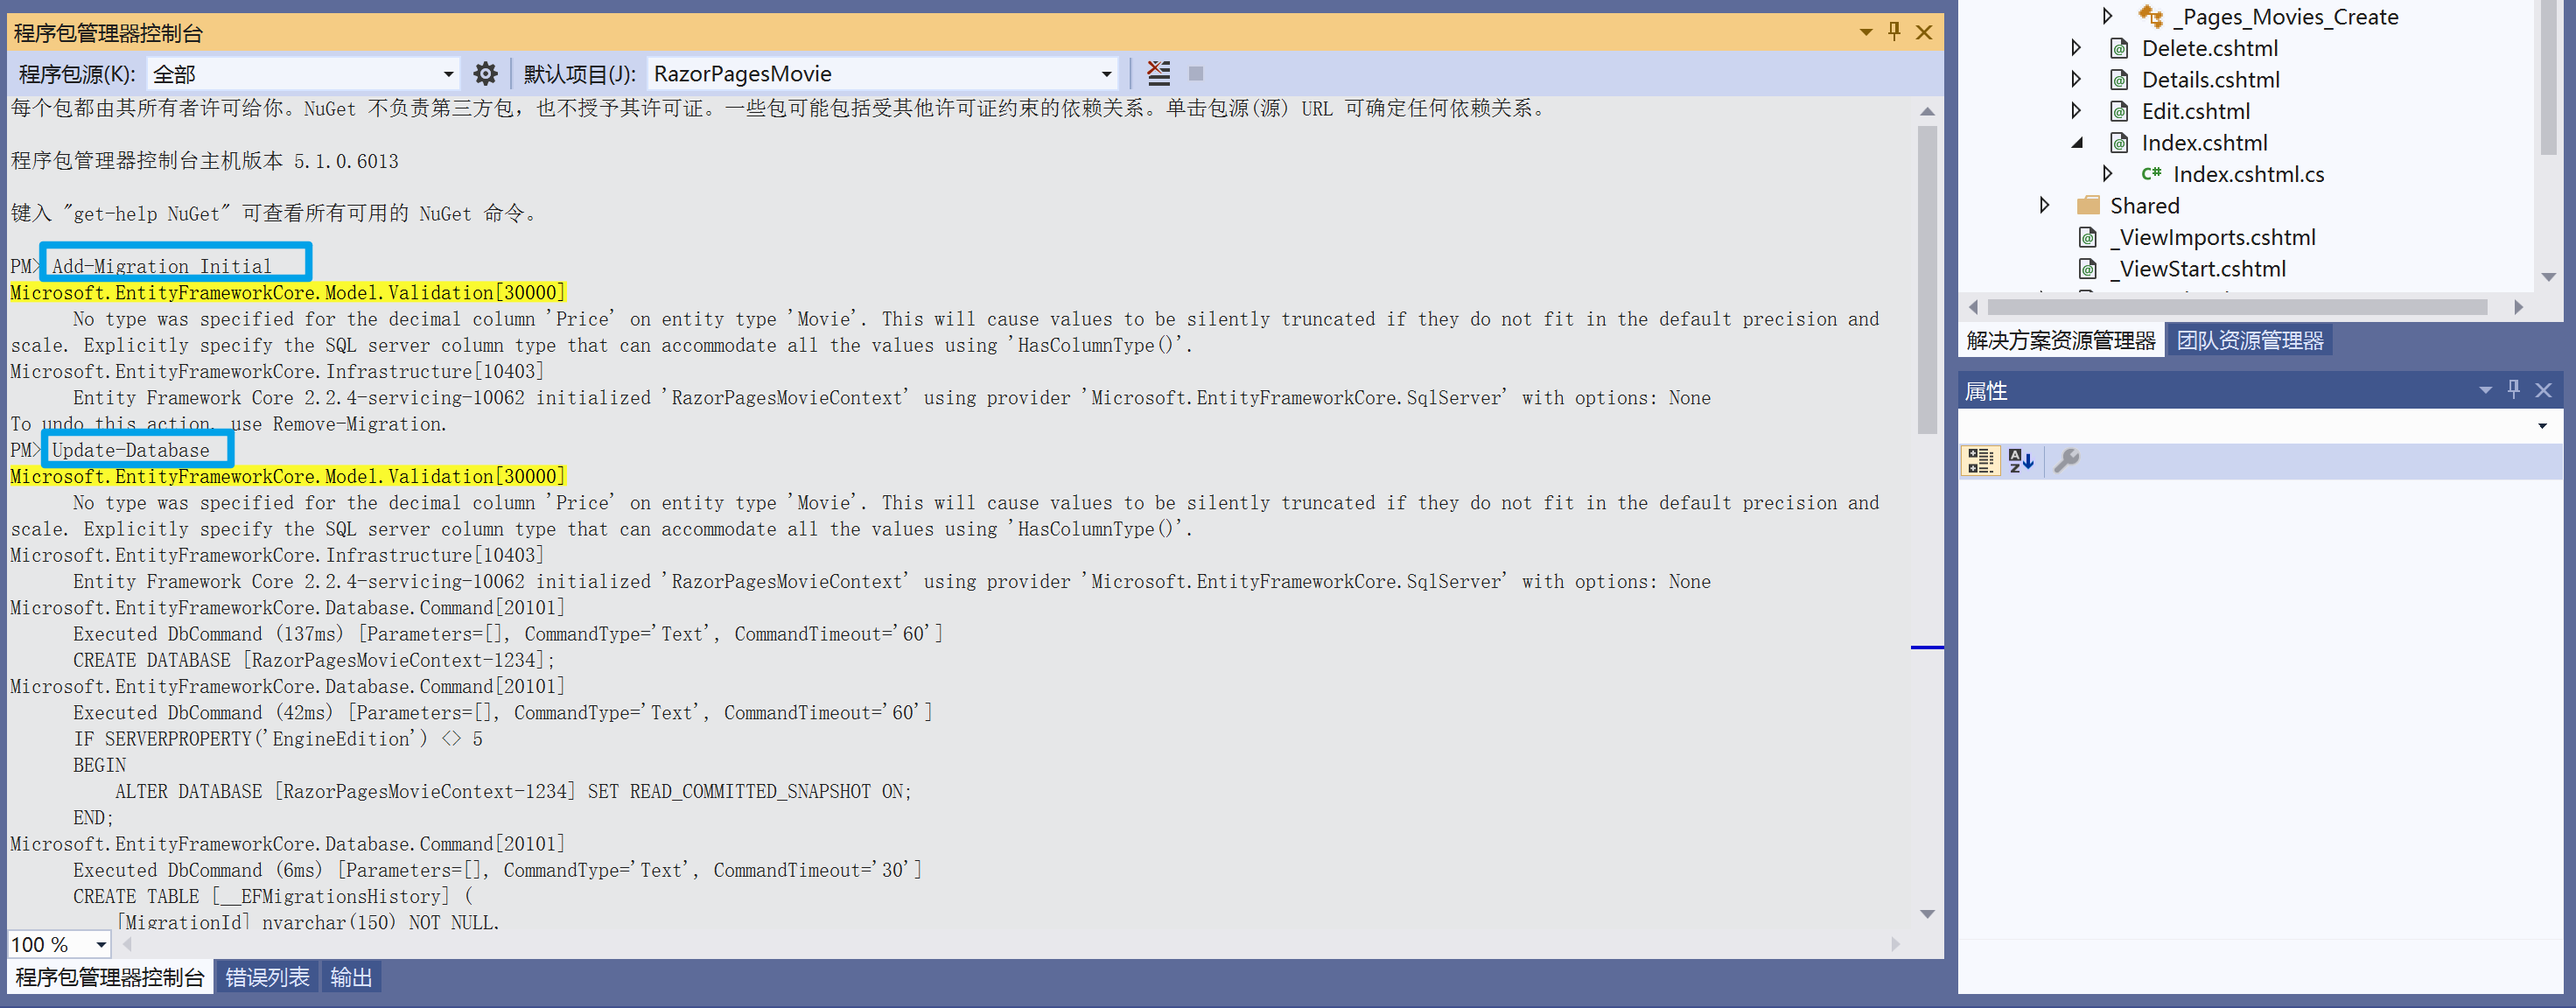Collapse the Index.cshtml tree node
Image resolution: width=2576 pixels, height=1008 pixels.
tap(2076, 143)
